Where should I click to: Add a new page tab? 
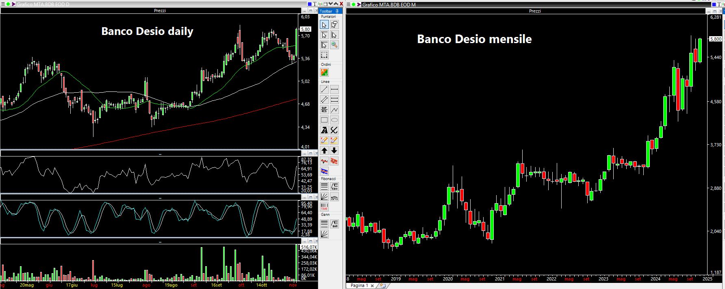(x=382, y=286)
